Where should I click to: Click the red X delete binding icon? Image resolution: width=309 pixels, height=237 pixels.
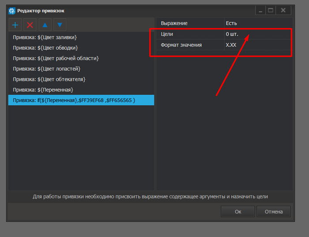(x=30, y=25)
